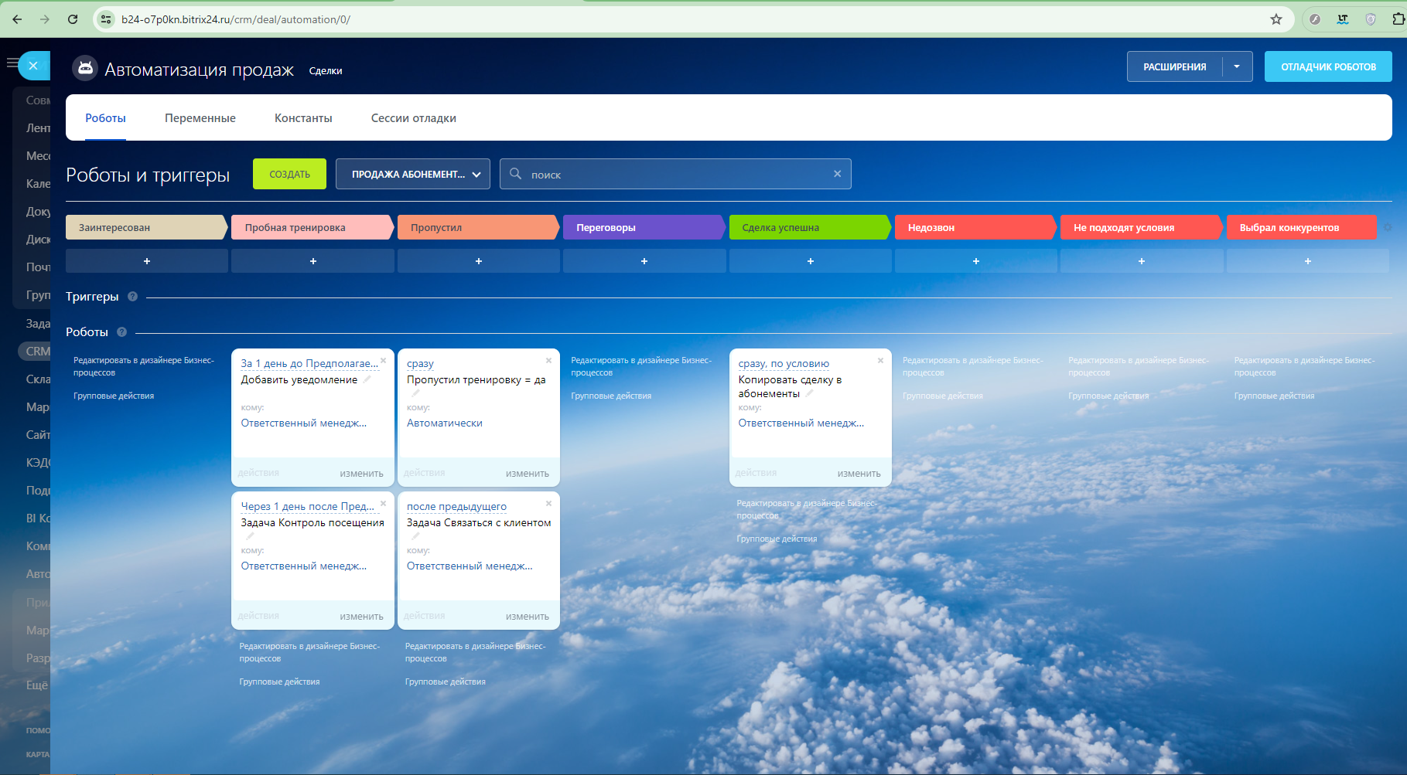
Task: Bookmark this page with the star icon
Action: click(x=1276, y=19)
